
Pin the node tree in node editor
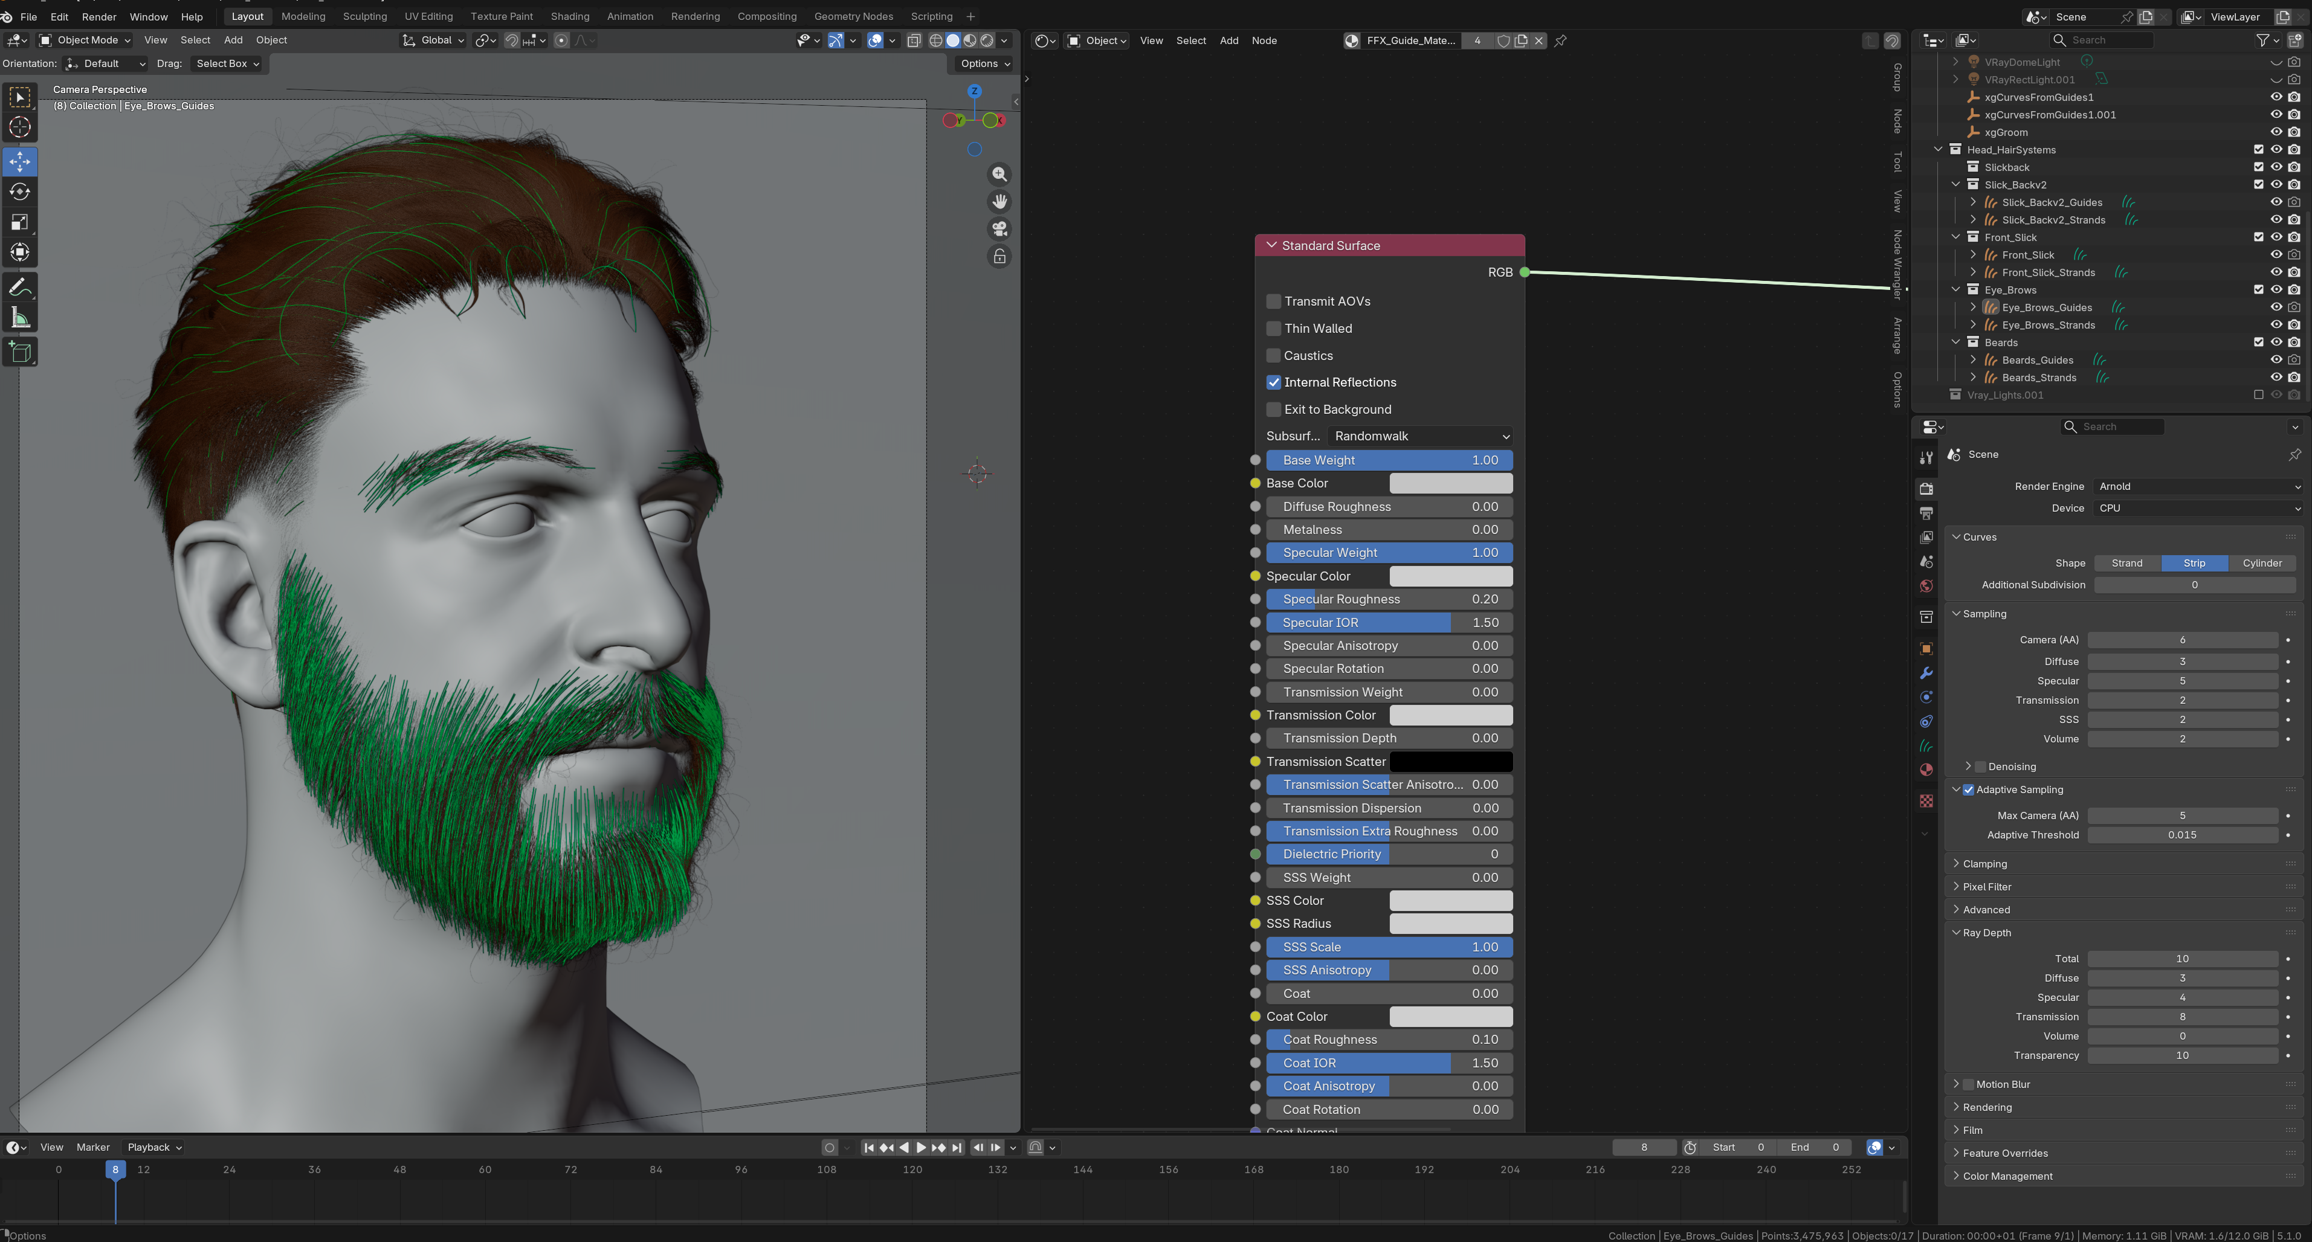1561,40
